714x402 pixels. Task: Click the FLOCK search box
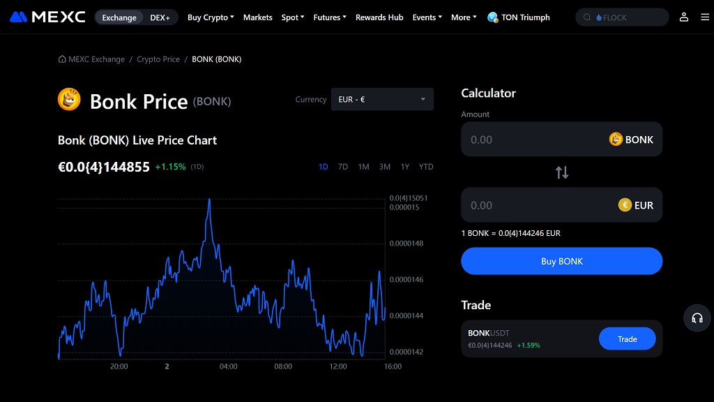pyautogui.click(x=622, y=17)
